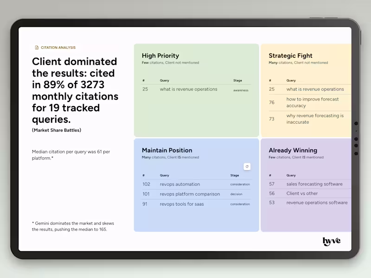Select the Already Winning heading
This screenshot has height=278, width=371.
[293, 150]
